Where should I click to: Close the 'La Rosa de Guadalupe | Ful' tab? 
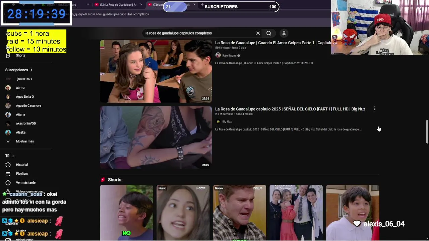141,5
